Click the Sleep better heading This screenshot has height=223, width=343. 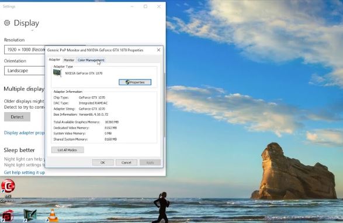tap(19, 150)
